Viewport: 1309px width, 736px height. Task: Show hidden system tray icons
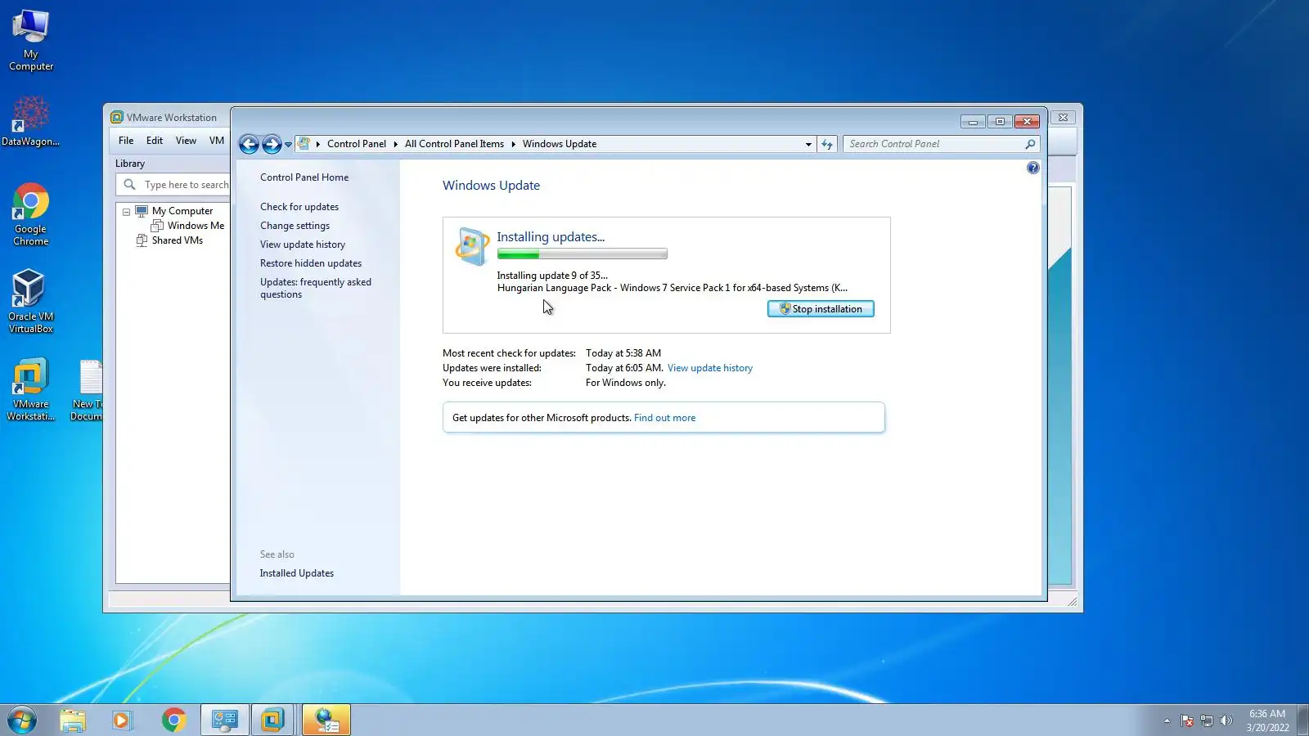tap(1167, 720)
